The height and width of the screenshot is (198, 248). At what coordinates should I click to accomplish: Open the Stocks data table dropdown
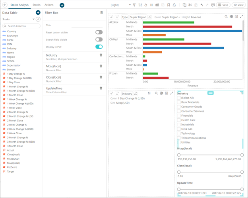33,19
